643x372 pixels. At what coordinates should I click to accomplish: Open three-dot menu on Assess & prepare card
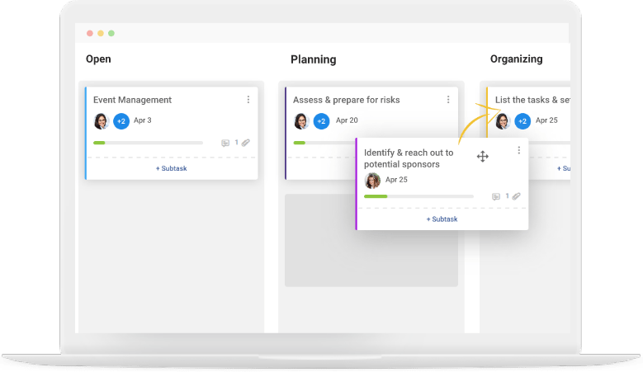click(448, 100)
